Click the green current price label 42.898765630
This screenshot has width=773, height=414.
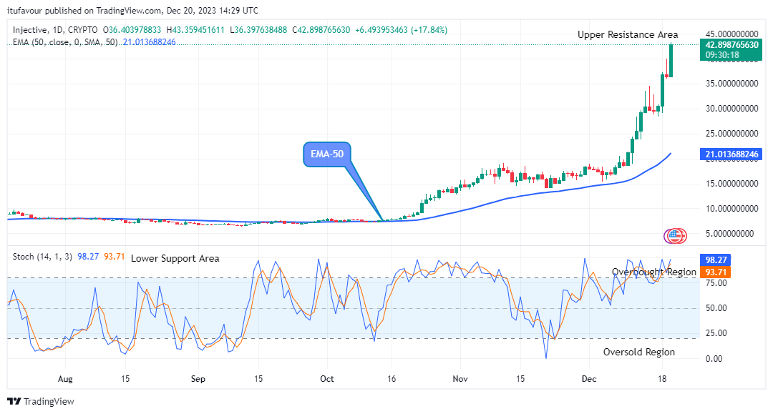pyautogui.click(x=731, y=44)
